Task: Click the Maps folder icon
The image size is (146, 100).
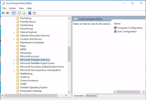Action: click(18, 46)
